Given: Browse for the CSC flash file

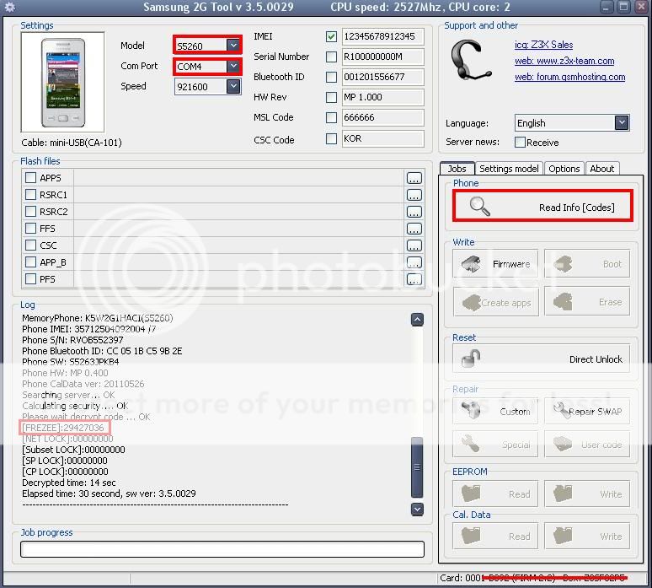Looking at the screenshot, I should point(414,245).
